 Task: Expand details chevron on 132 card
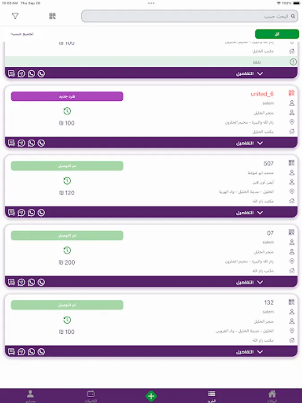click(x=260, y=352)
